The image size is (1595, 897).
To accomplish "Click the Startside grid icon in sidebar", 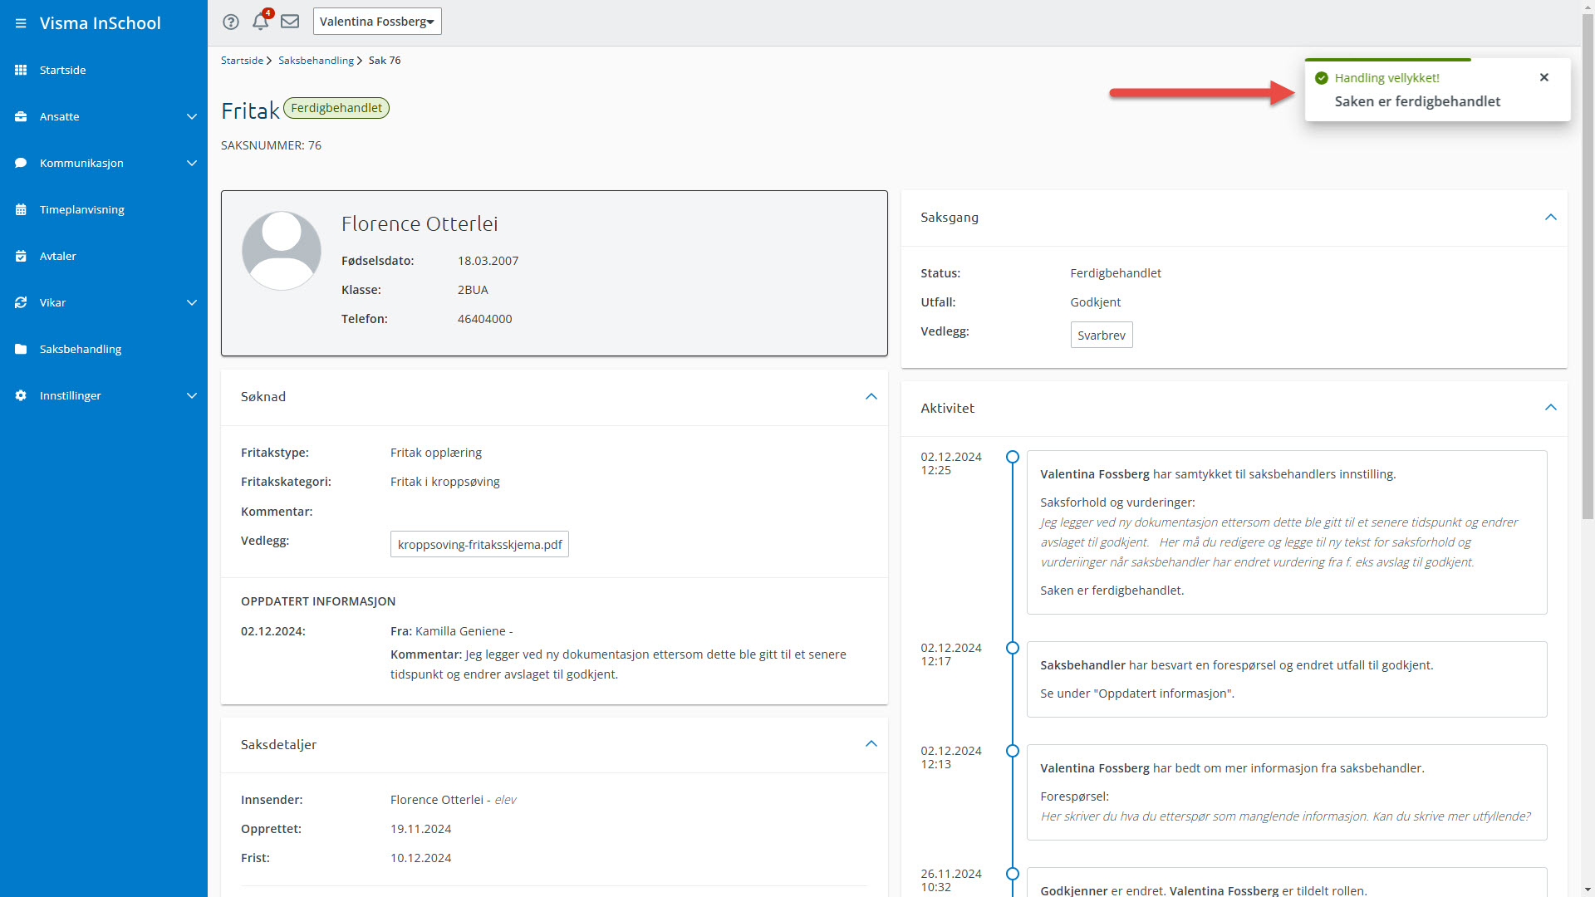I will coord(21,70).
